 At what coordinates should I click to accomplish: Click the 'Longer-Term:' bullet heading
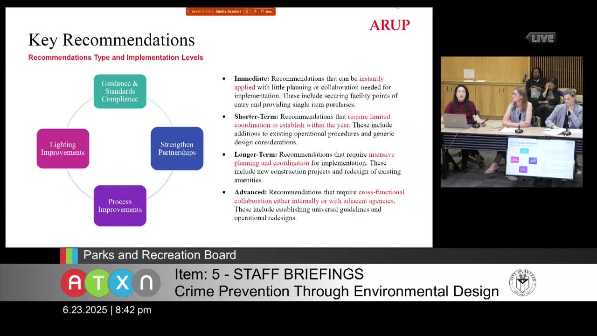[x=256, y=154]
